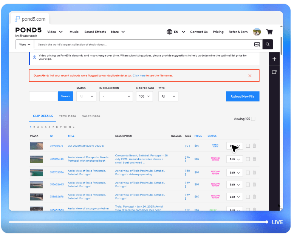Open Edit dropdown for clip 313682676

point(234,197)
